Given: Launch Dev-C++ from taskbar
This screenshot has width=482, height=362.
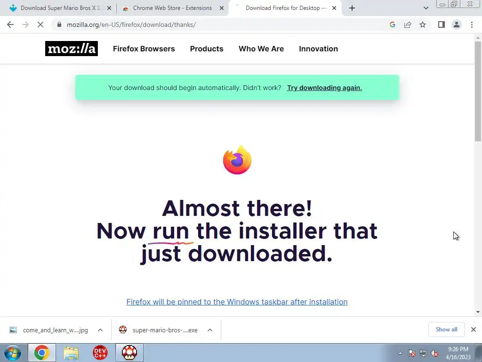Looking at the screenshot, I should [x=100, y=353].
